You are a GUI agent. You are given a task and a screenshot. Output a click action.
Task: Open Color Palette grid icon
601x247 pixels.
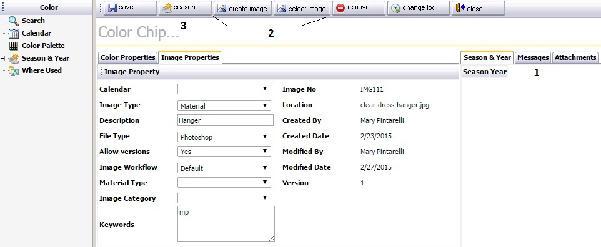pos(14,46)
